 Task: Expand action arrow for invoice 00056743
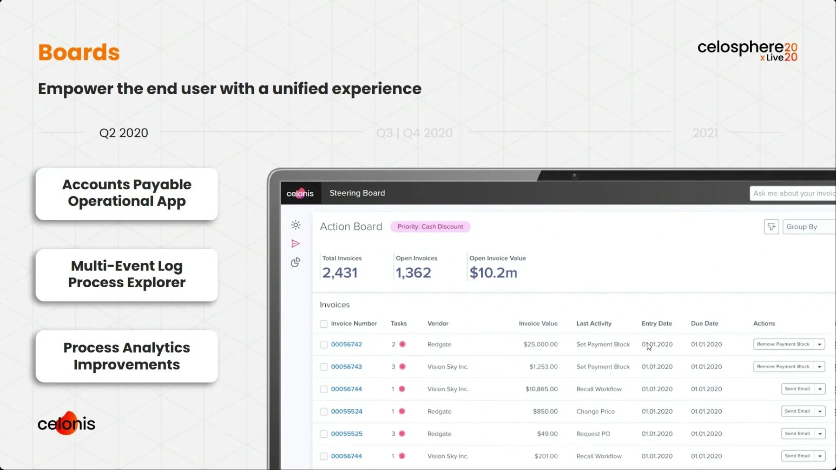[819, 367]
